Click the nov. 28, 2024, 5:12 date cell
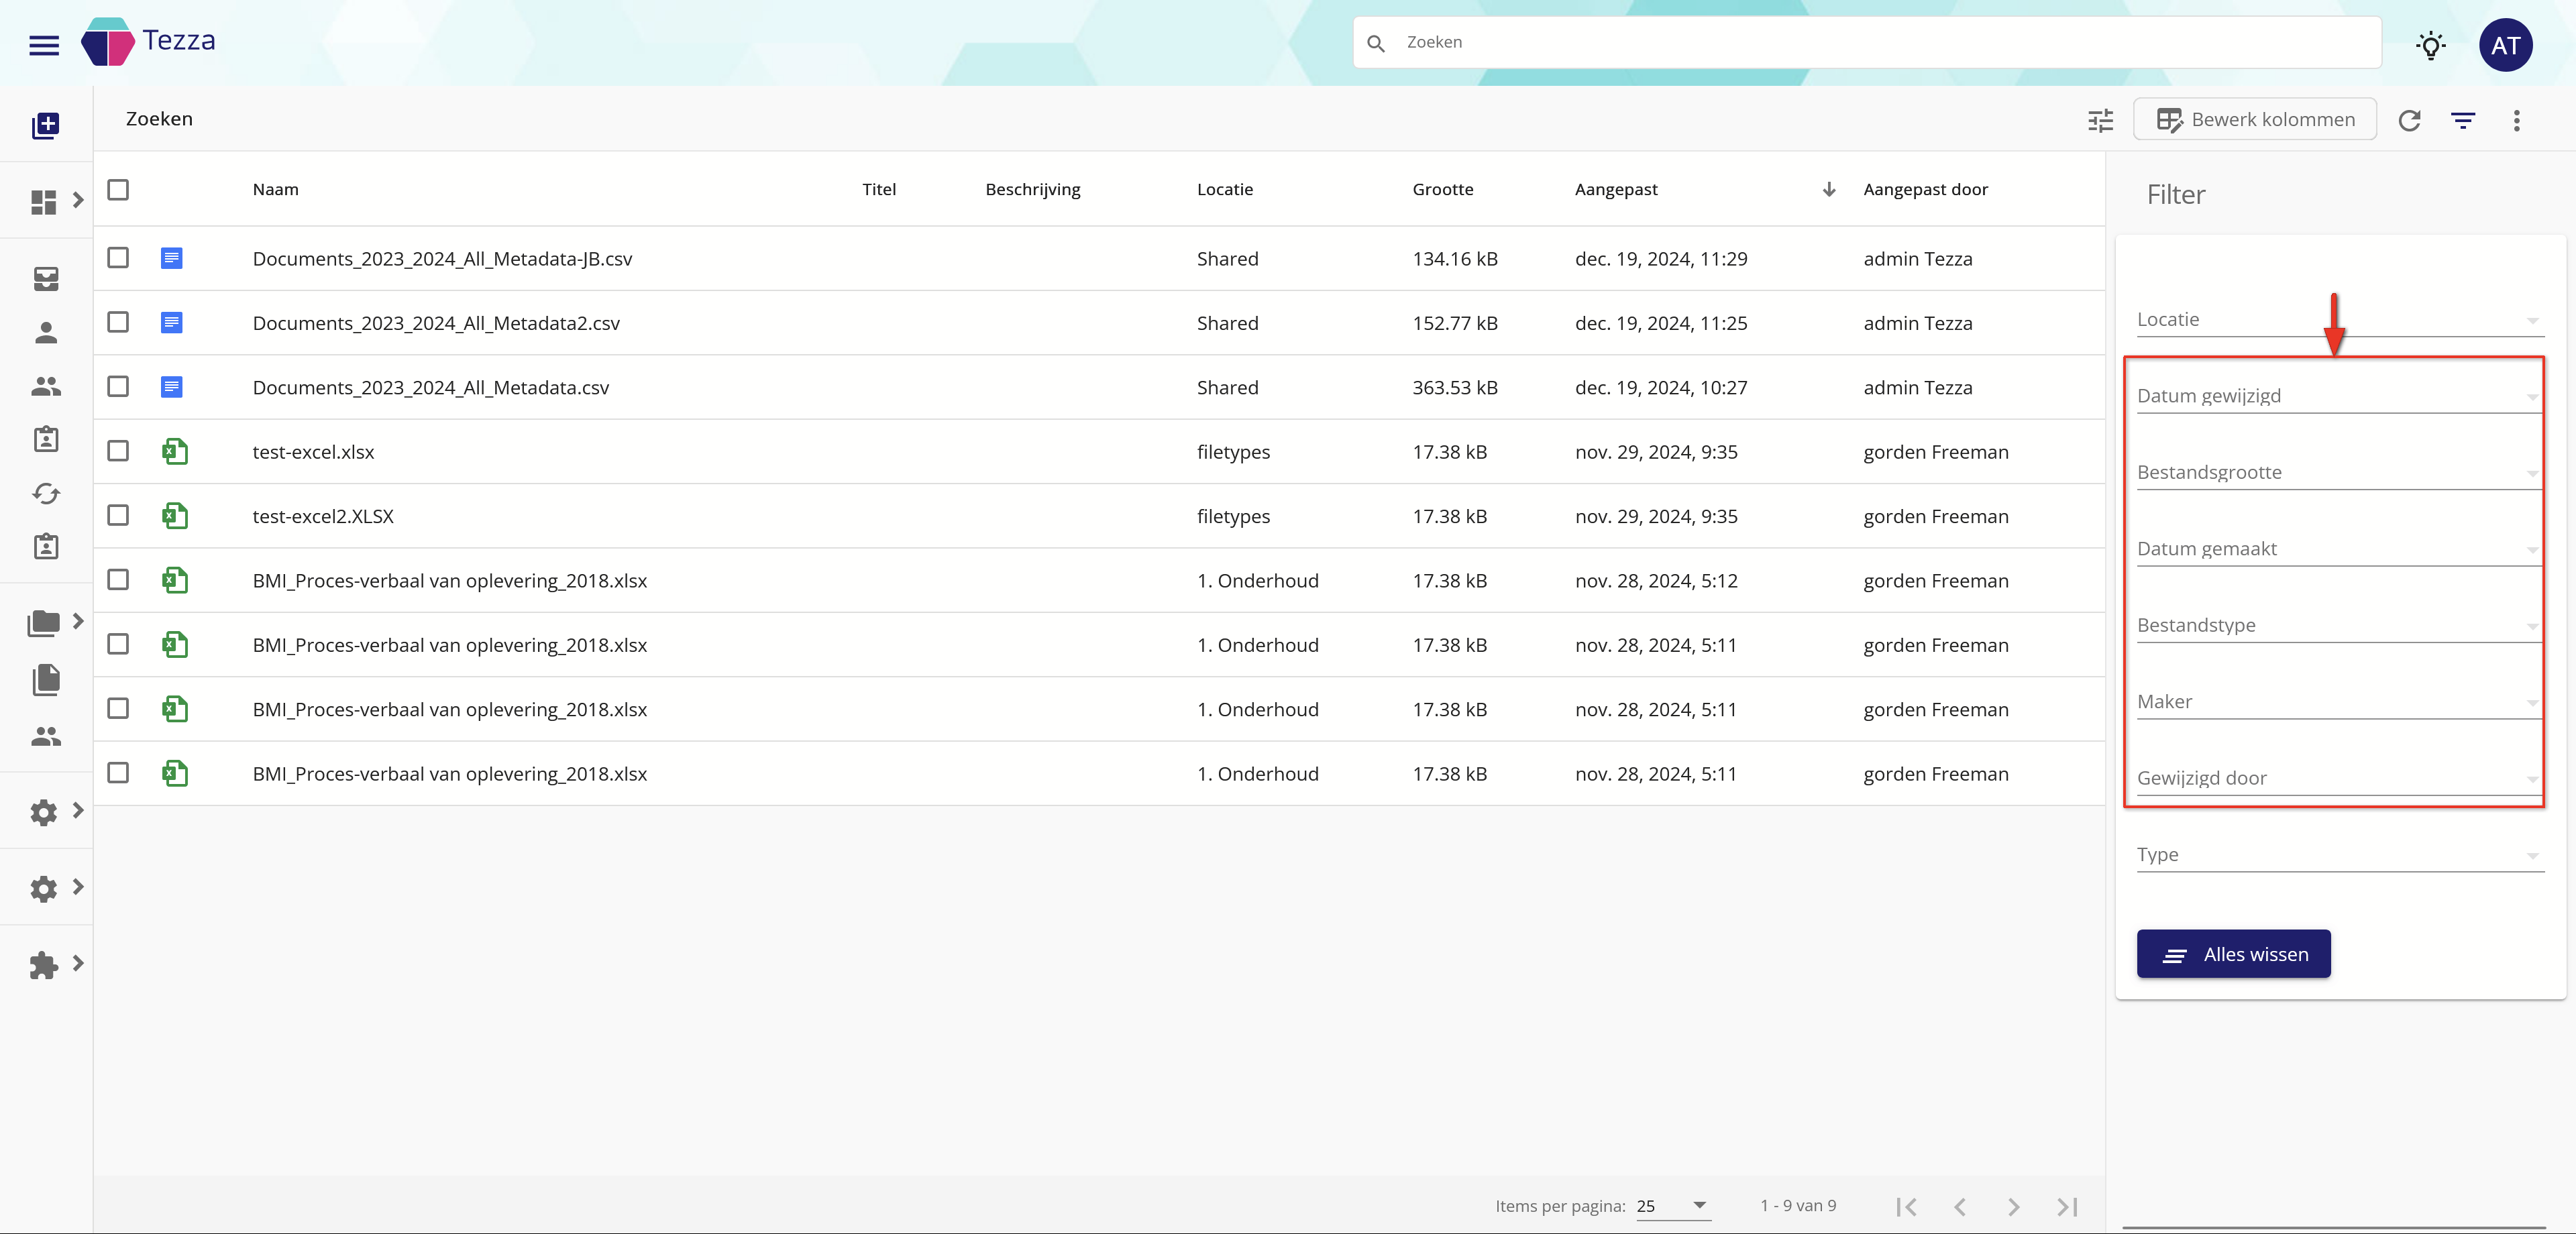This screenshot has height=1234, width=2576. click(1655, 581)
